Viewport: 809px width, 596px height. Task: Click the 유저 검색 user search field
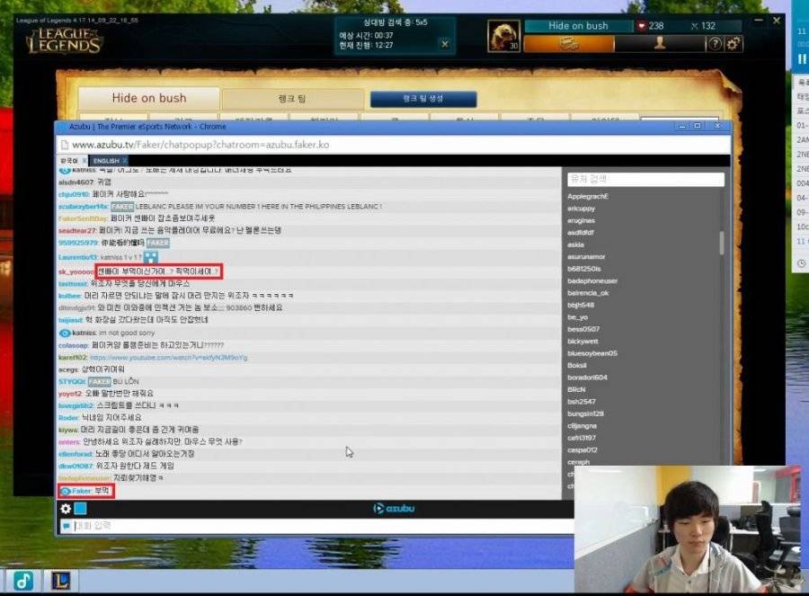point(645,180)
